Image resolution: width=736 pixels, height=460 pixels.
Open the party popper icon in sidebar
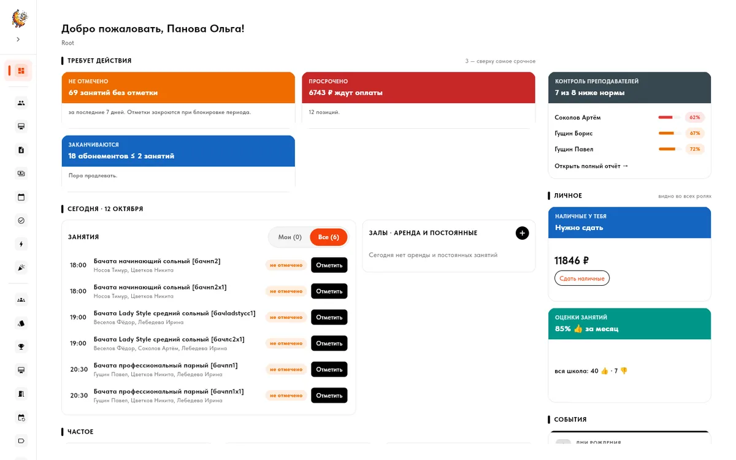pos(21,267)
